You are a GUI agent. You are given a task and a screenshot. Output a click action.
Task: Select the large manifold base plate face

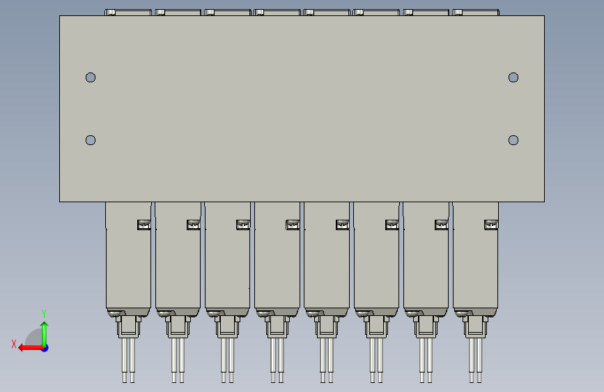(302, 109)
